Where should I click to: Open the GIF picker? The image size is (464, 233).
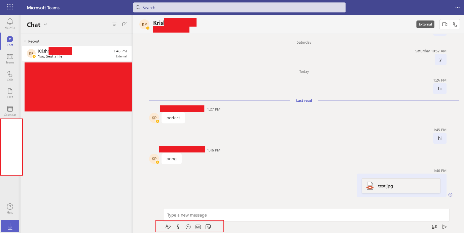click(x=198, y=227)
